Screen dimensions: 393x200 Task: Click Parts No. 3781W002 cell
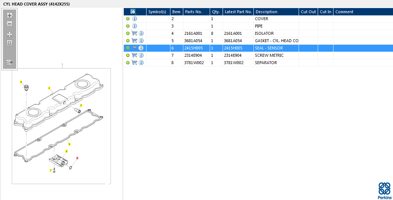(x=196, y=63)
